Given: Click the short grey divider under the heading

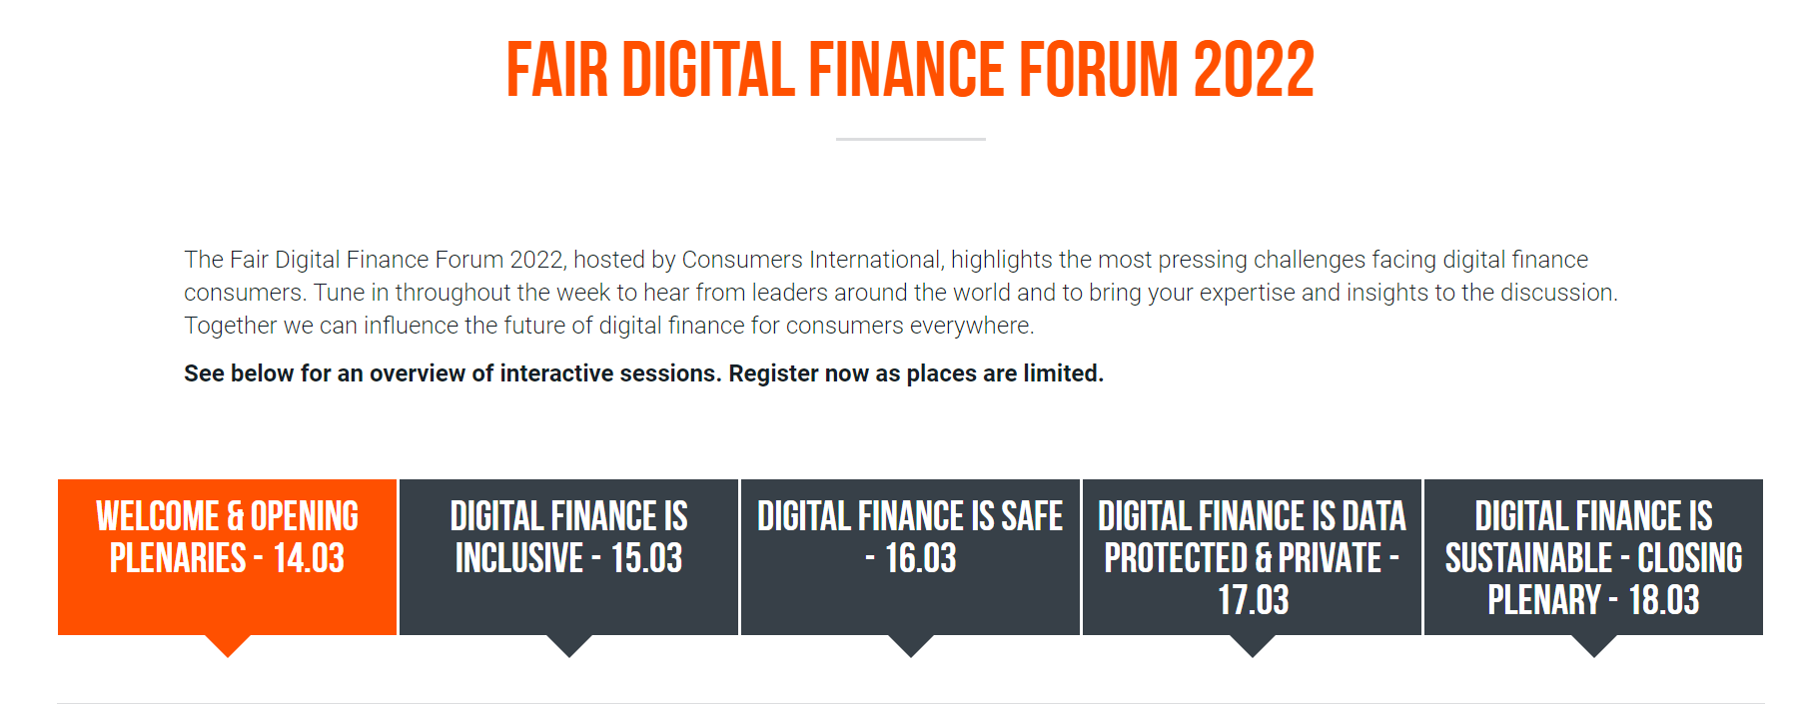Looking at the screenshot, I should 910,139.
